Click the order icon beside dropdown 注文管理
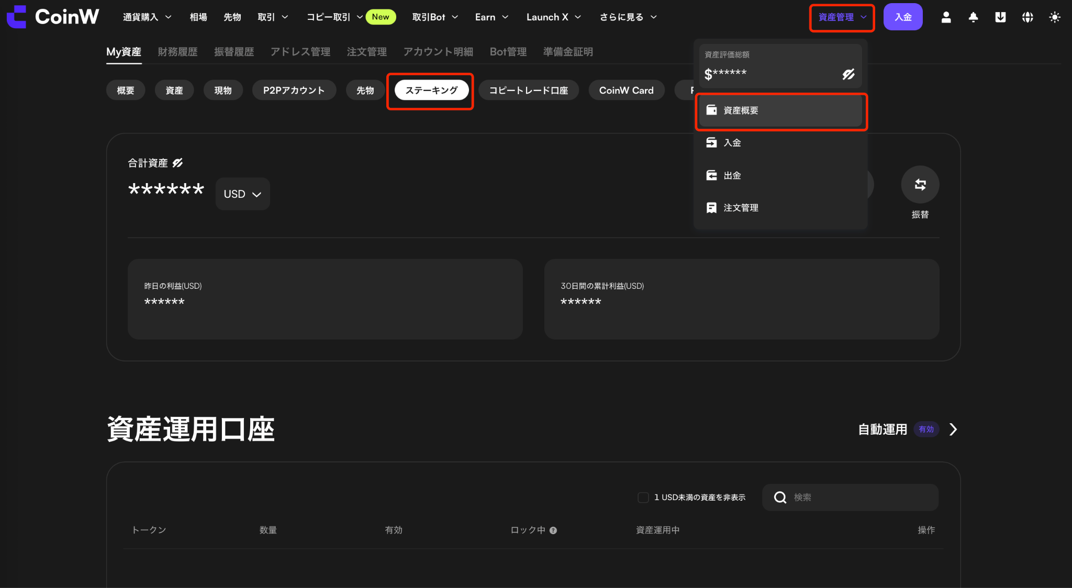The image size is (1072, 588). (x=711, y=208)
